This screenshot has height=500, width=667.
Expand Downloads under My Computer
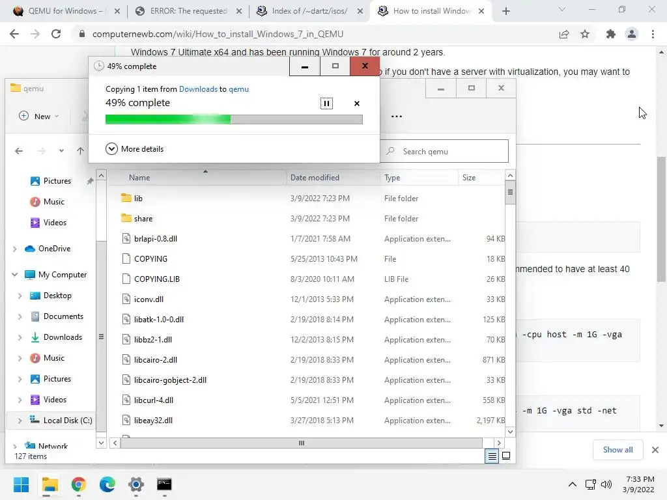20,337
